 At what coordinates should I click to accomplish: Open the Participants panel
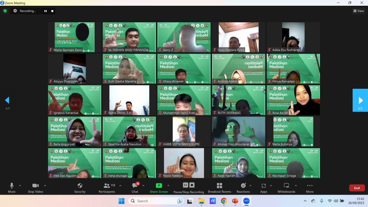click(107, 187)
